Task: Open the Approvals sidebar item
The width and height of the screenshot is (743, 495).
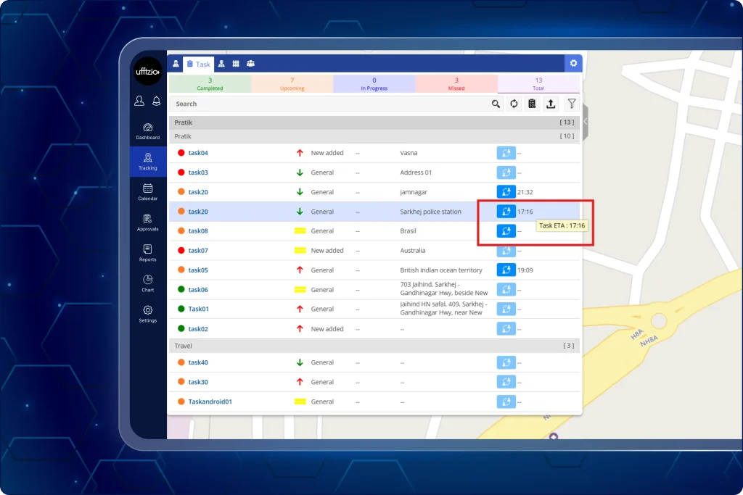Action: (148, 223)
